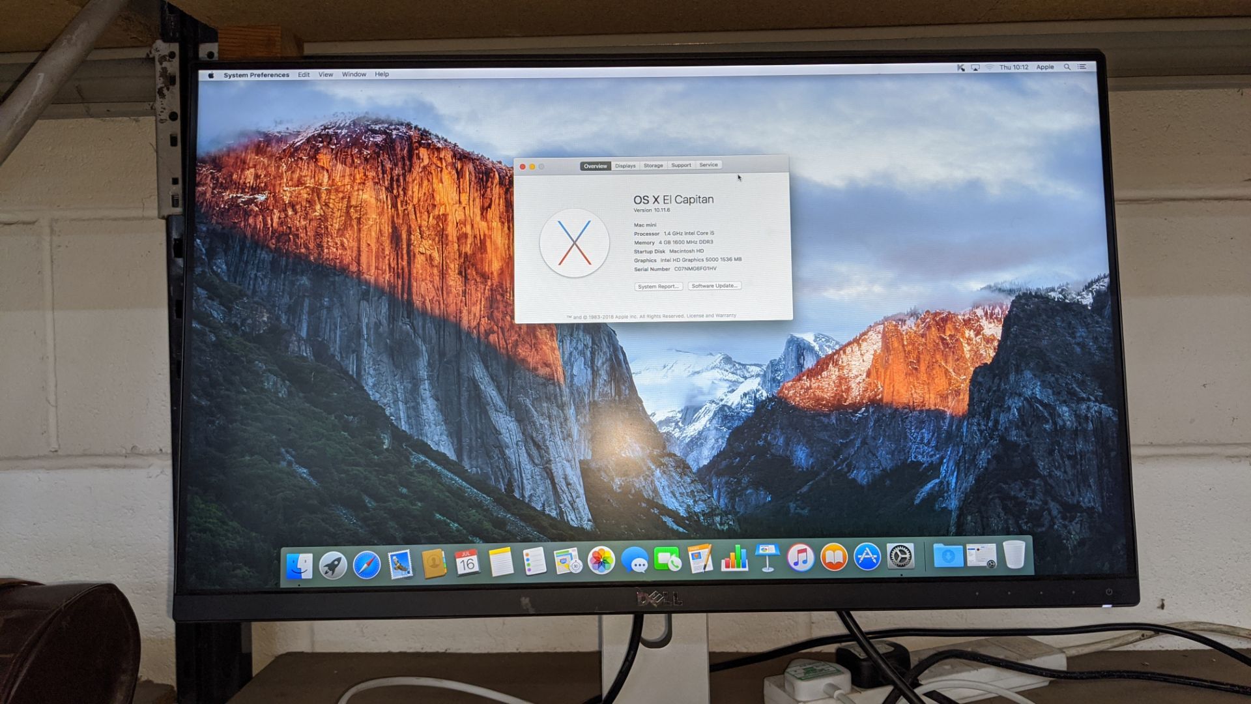
Task: Switch to the Displays tab
Action: [x=625, y=166]
